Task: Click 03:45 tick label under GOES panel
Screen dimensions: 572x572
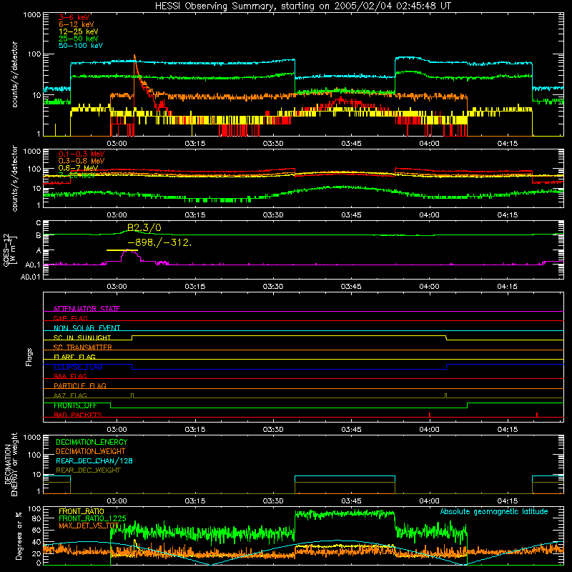Action: 351,287
